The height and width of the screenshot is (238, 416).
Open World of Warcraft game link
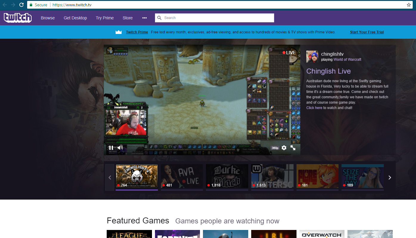(x=347, y=60)
